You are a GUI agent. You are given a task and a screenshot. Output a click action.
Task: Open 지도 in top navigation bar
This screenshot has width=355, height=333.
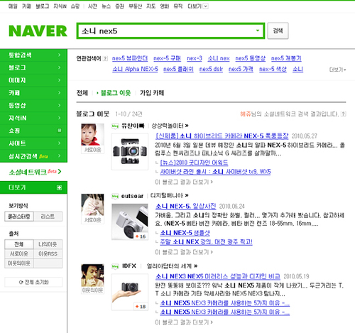click(151, 6)
